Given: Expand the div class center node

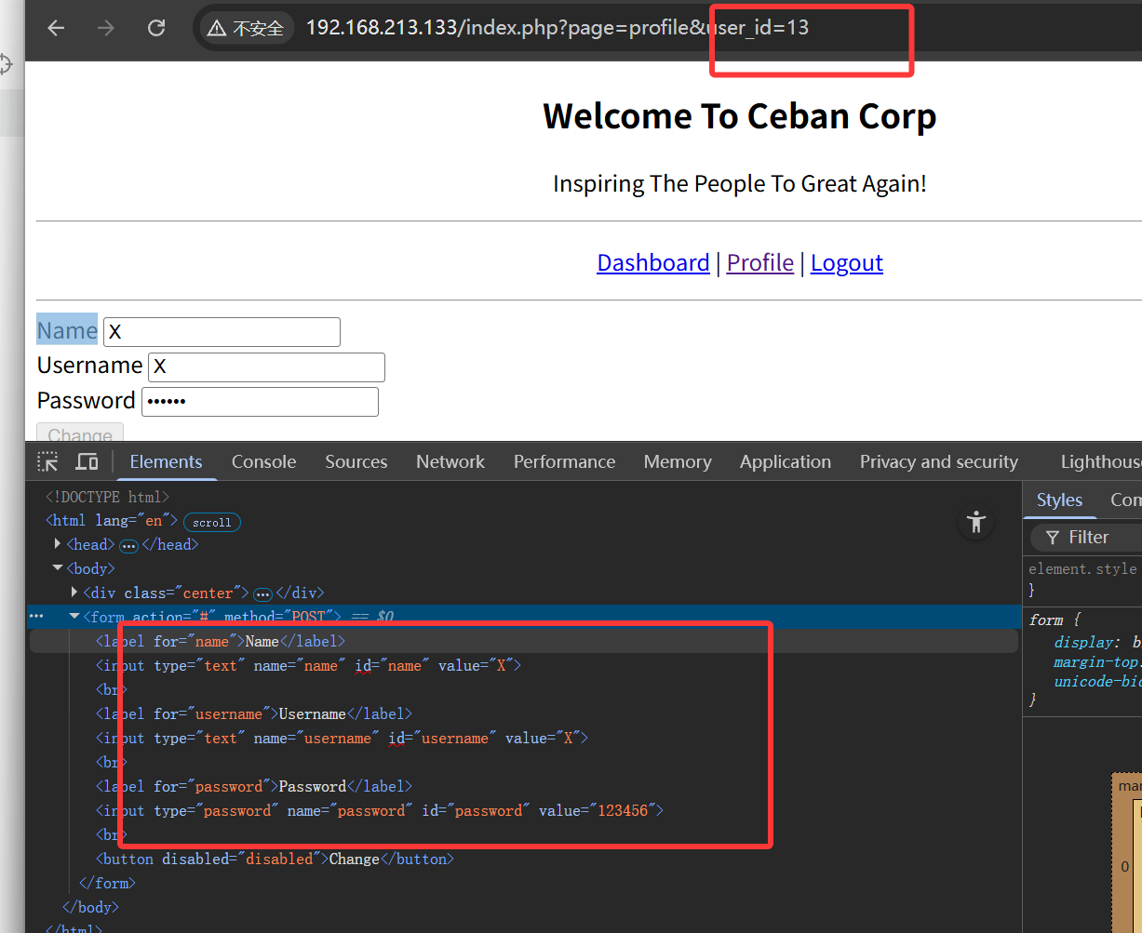Looking at the screenshot, I should (74, 593).
